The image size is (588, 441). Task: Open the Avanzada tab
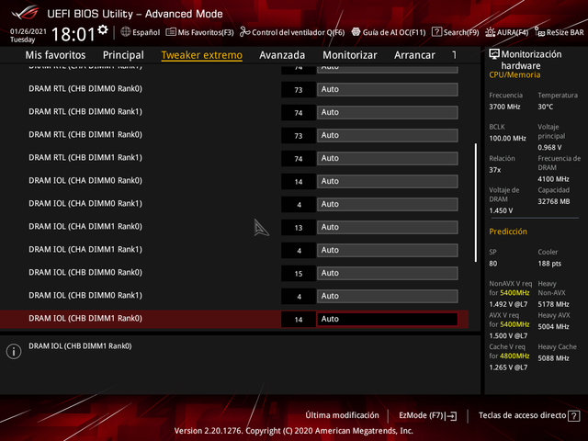282,55
